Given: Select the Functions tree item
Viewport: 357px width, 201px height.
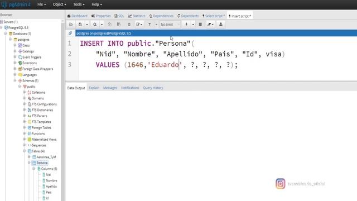Looking at the screenshot, I should tap(38, 134).
